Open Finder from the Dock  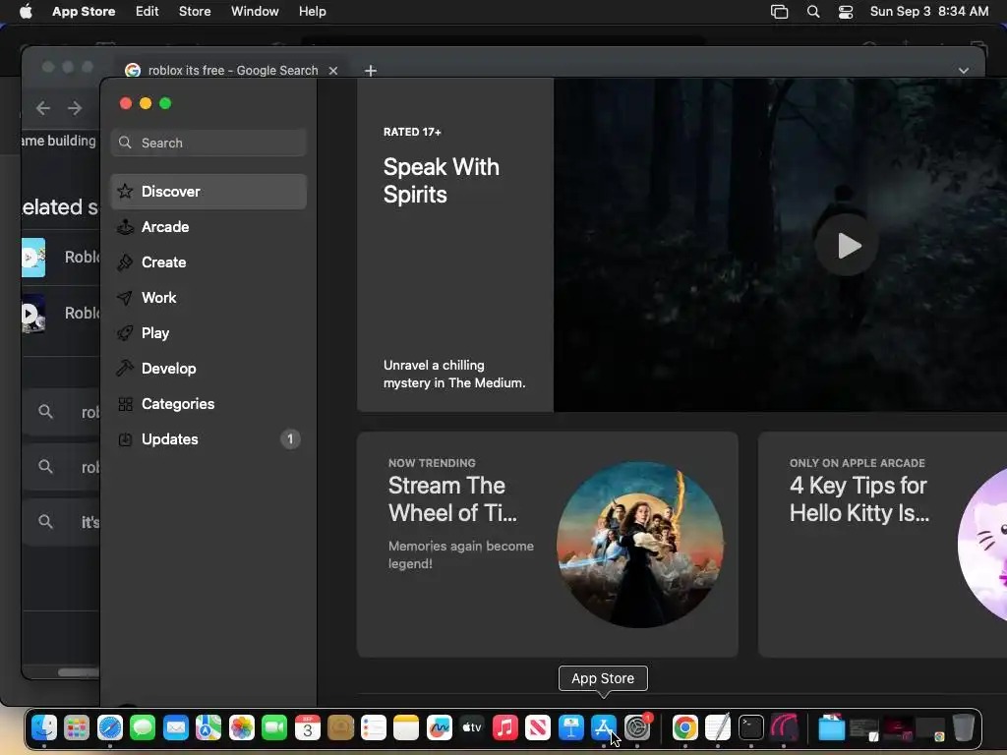click(x=43, y=728)
